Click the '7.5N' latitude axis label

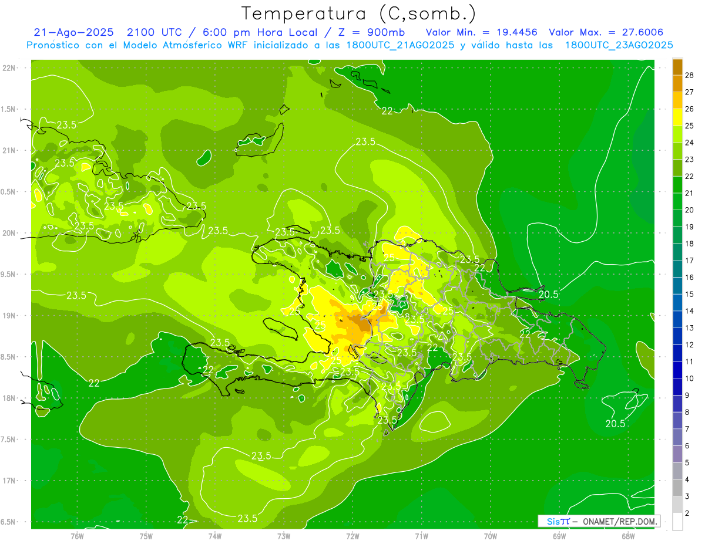tap(9, 440)
